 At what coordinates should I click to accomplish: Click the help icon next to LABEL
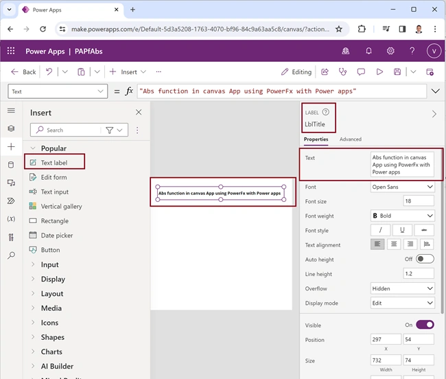pos(326,112)
